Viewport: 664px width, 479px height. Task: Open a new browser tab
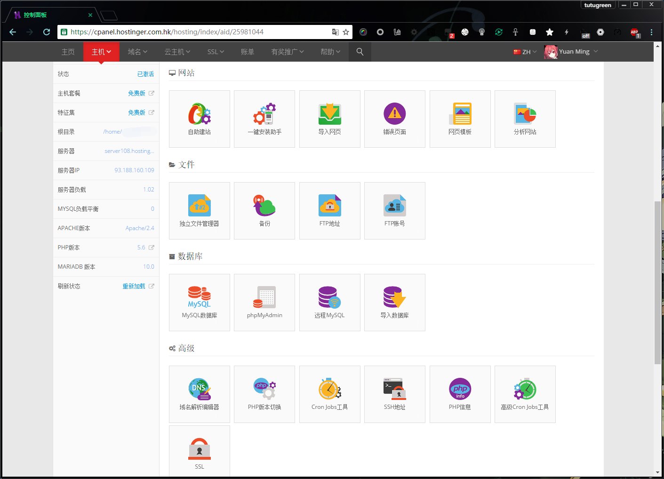[109, 16]
